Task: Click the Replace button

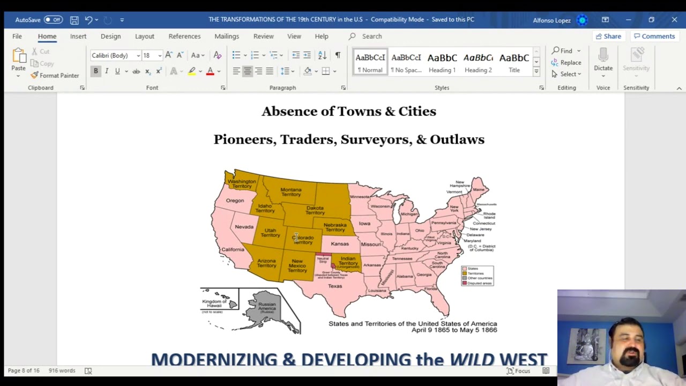Action: pyautogui.click(x=566, y=62)
